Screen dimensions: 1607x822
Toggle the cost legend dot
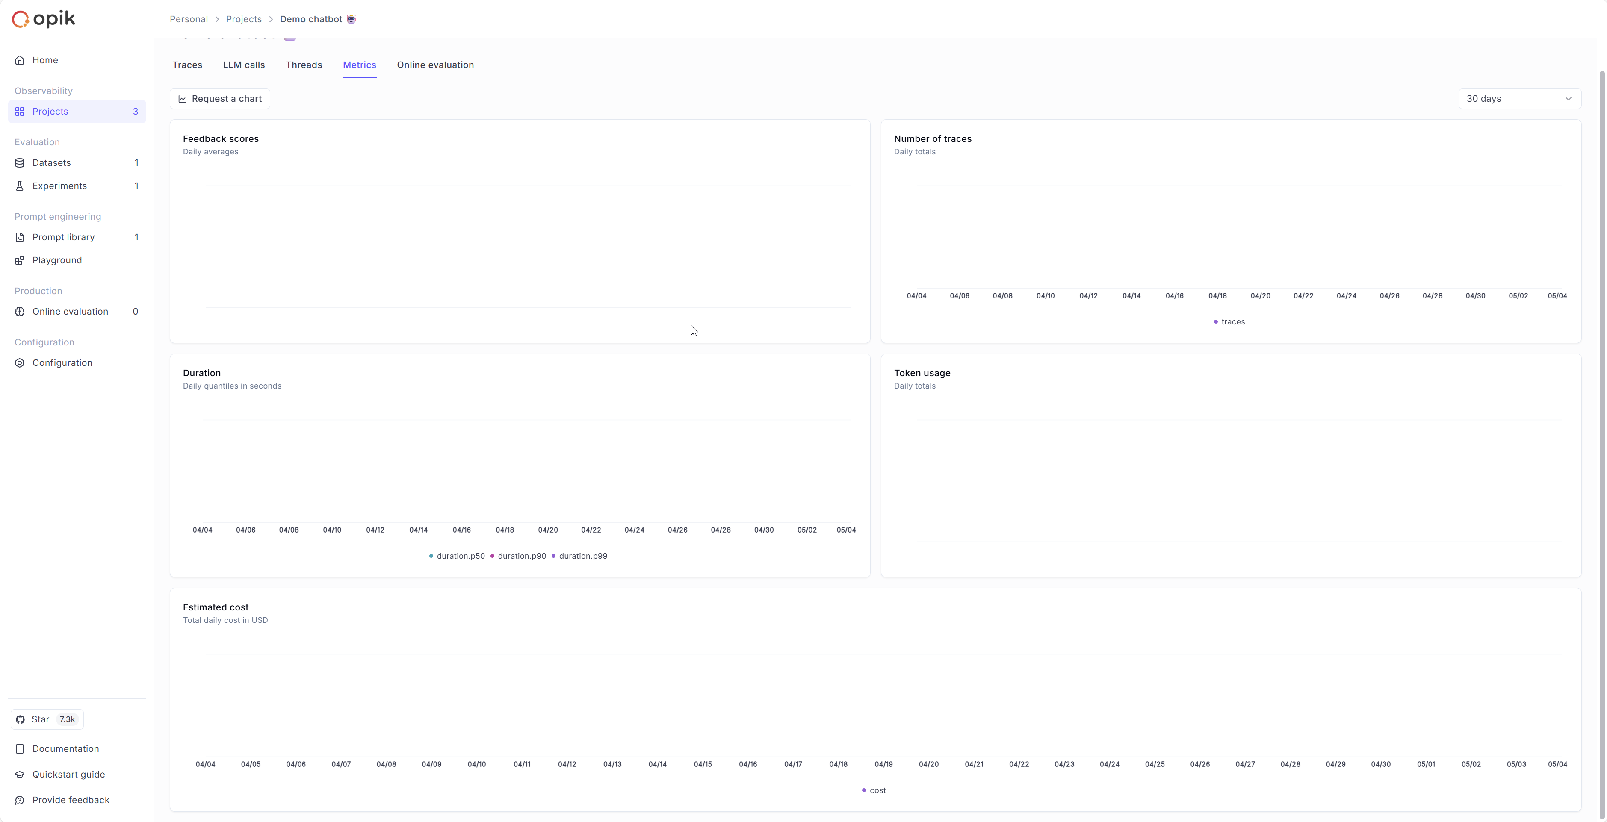[x=864, y=791]
